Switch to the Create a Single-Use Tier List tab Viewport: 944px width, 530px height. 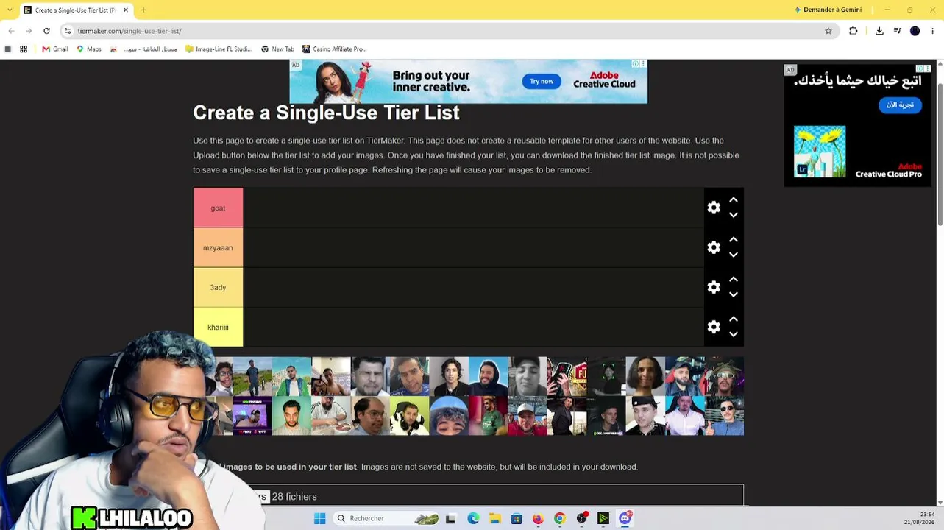coord(76,10)
